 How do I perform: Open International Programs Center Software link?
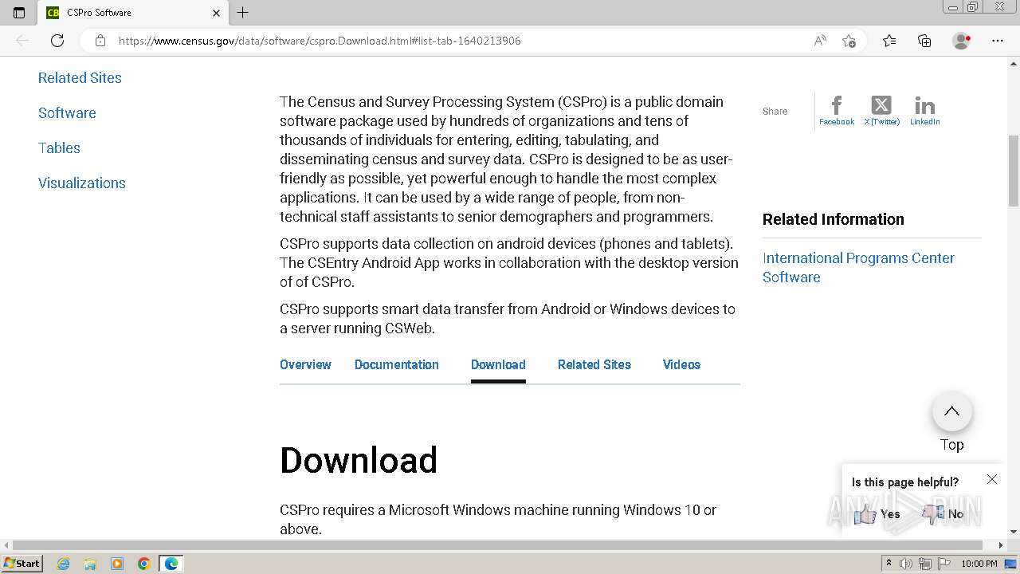click(x=858, y=267)
